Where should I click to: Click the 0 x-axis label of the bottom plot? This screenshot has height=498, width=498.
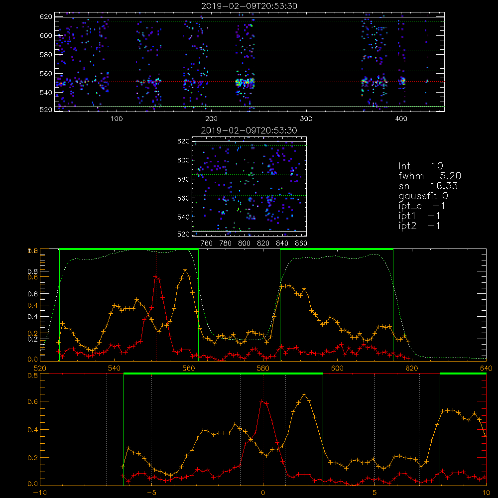coord(263,493)
